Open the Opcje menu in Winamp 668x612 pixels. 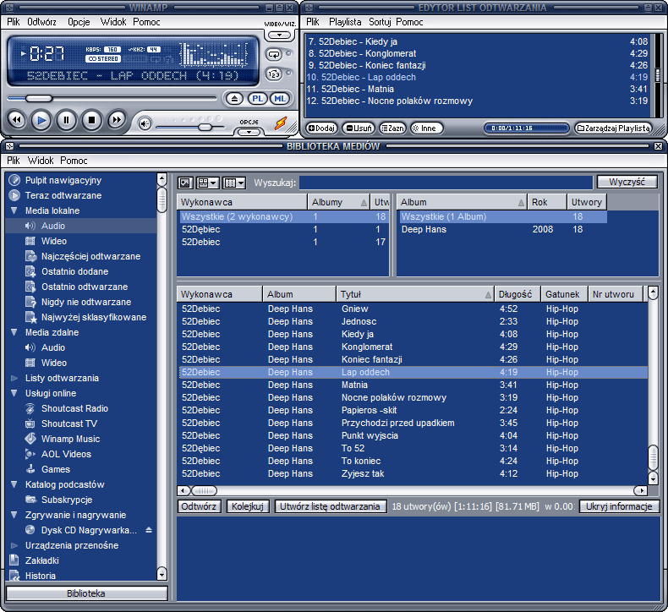[x=79, y=21]
